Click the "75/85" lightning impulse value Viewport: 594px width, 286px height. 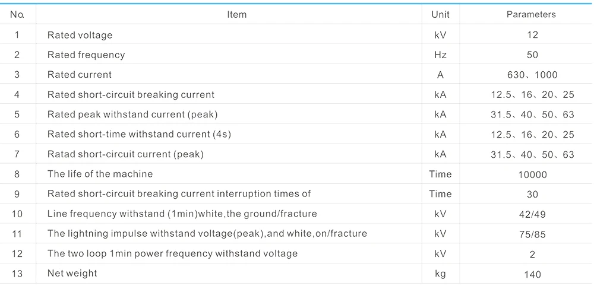click(532, 234)
